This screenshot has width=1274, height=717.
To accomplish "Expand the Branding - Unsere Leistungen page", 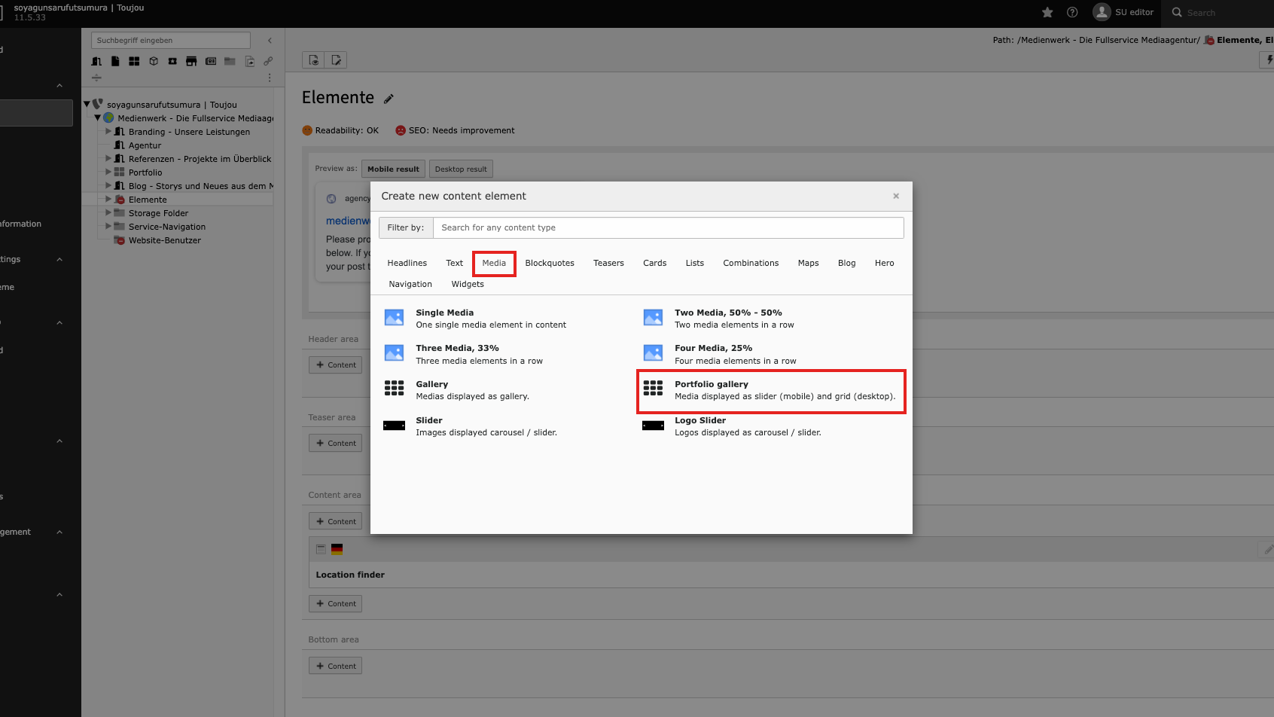I will point(108,132).
